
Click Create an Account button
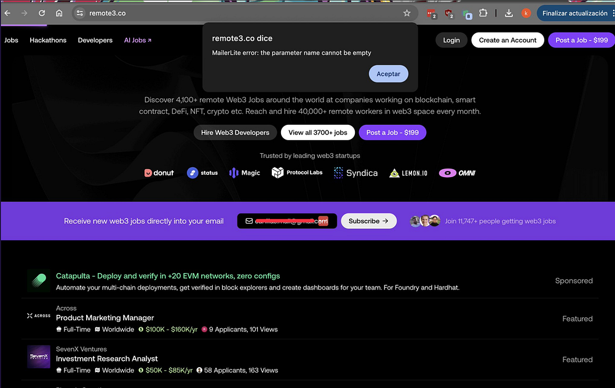pos(507,40)
